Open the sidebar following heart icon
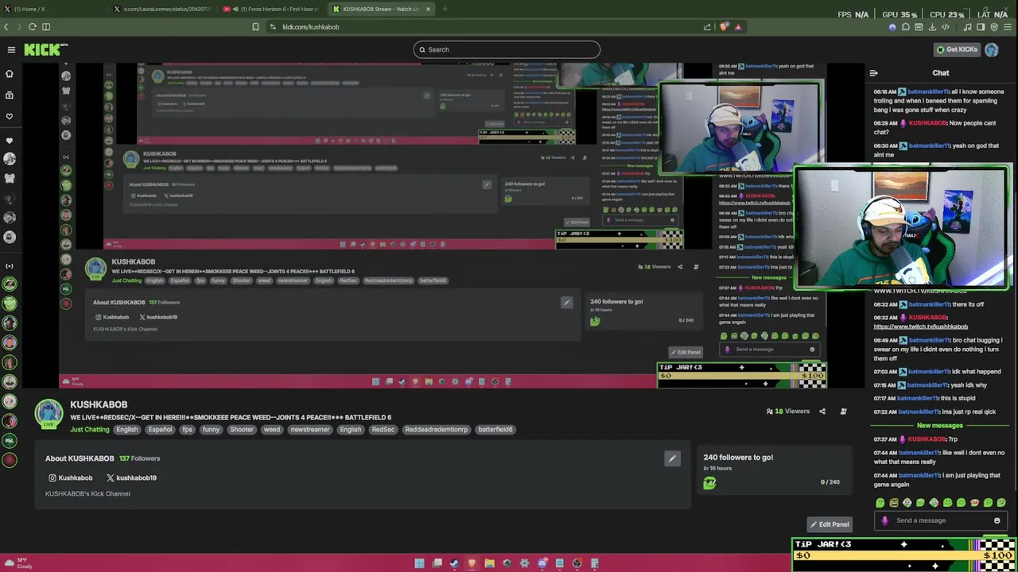Viewport: 1018px width, 572px height. click(x=10, y=116)
